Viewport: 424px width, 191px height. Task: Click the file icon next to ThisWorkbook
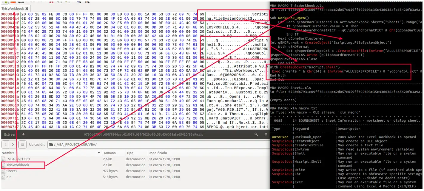[3, 165]
